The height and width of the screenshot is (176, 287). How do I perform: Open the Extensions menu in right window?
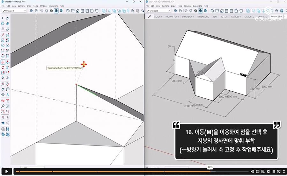[197, 6]
